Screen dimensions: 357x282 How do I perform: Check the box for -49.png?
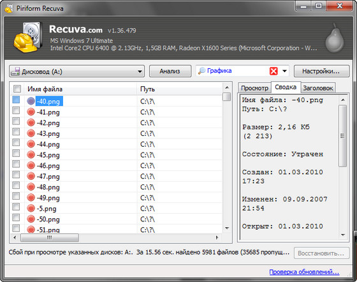(16, 196)
